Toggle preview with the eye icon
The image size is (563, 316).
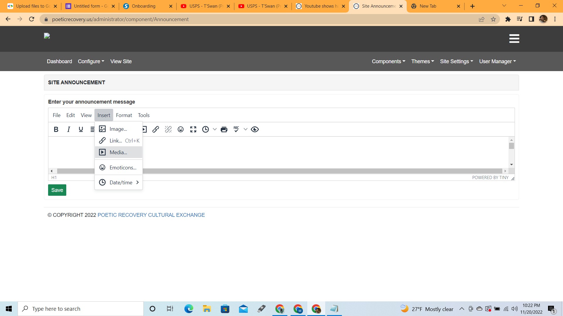click(x=255, y=129)
